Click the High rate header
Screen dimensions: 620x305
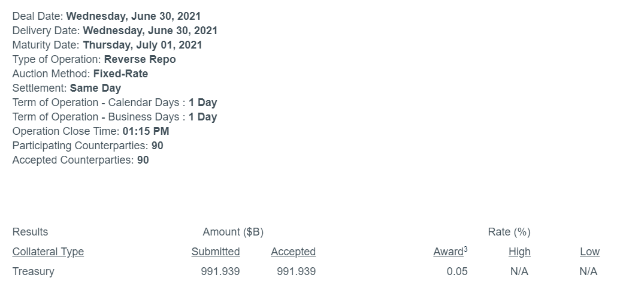point(519,252)
